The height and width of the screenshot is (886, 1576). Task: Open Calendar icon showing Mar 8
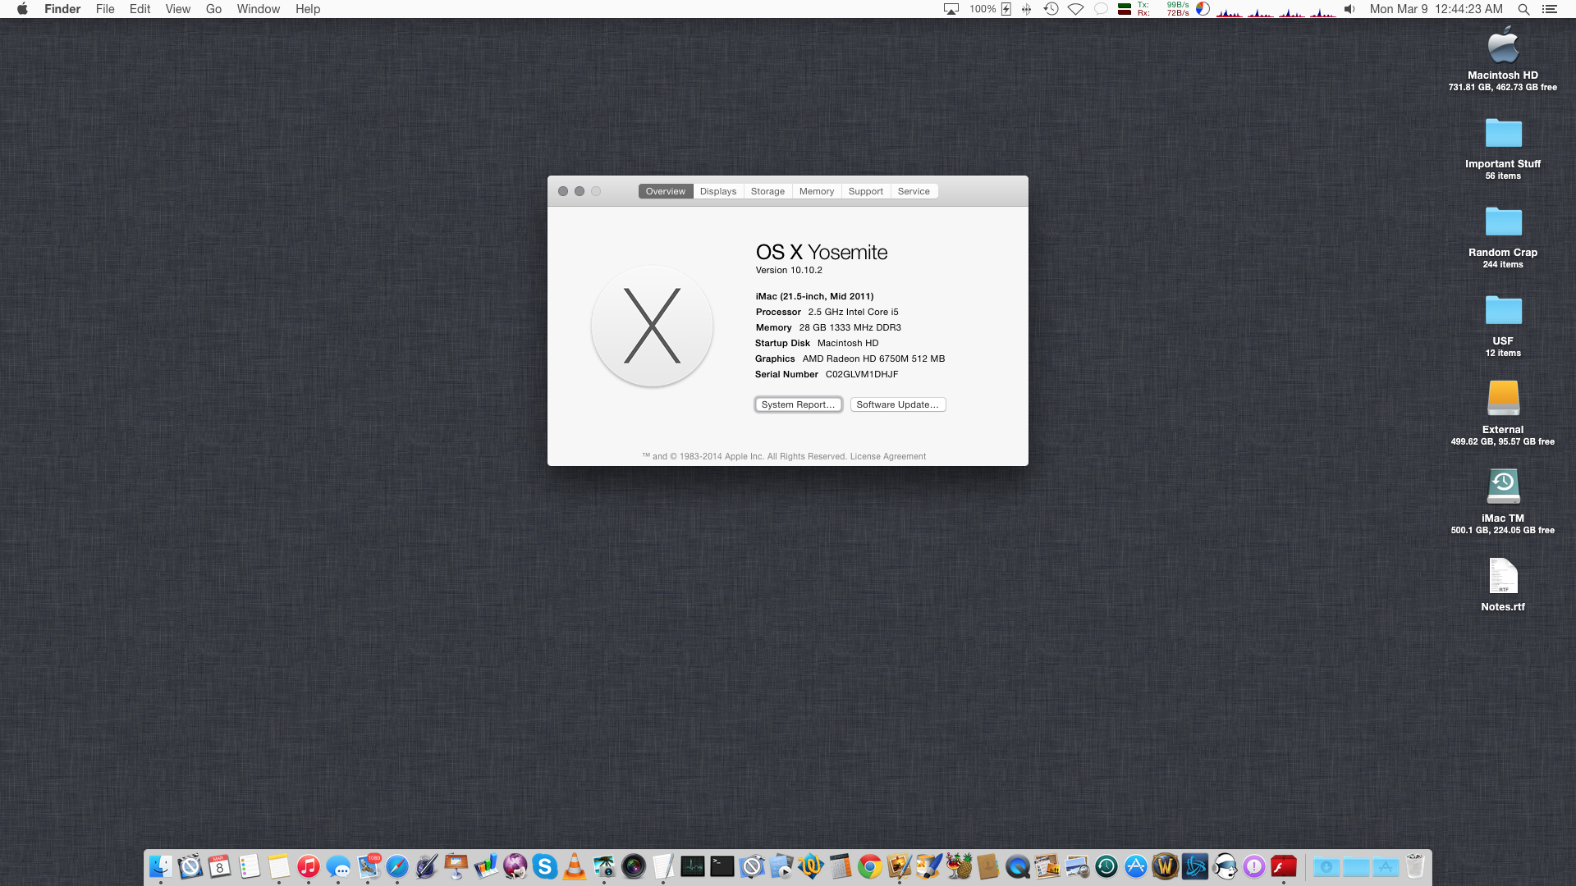click(220, 866)
